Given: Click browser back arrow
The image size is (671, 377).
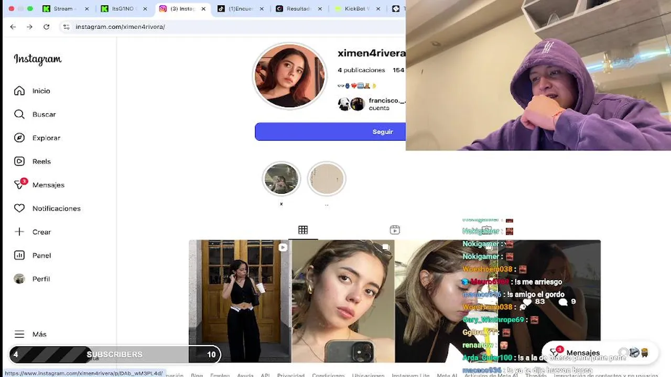Looking at the screenshot, I should pos(13,27).
